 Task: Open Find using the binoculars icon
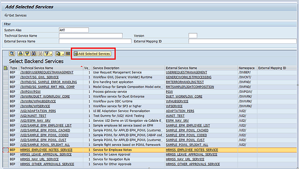33,54
